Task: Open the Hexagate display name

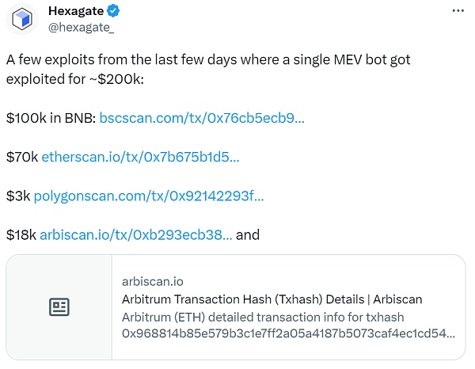Action: click(x=76, y=11)
